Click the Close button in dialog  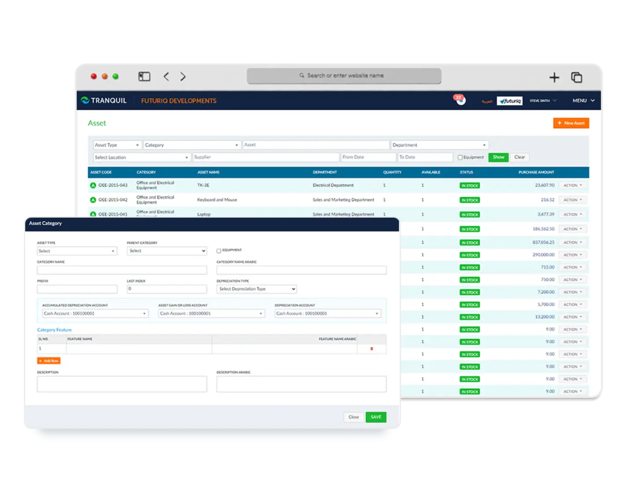(x=354, y=417)
